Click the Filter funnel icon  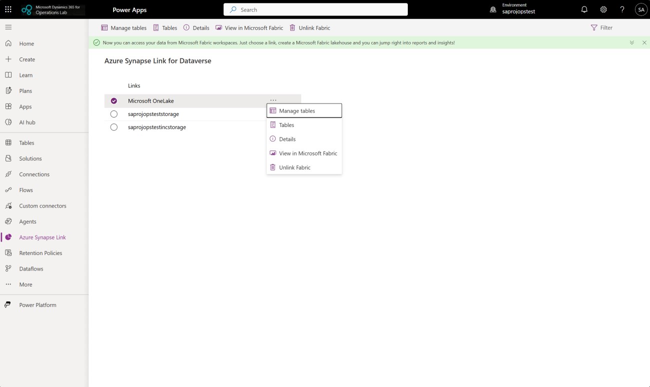(x=594, y=28)
